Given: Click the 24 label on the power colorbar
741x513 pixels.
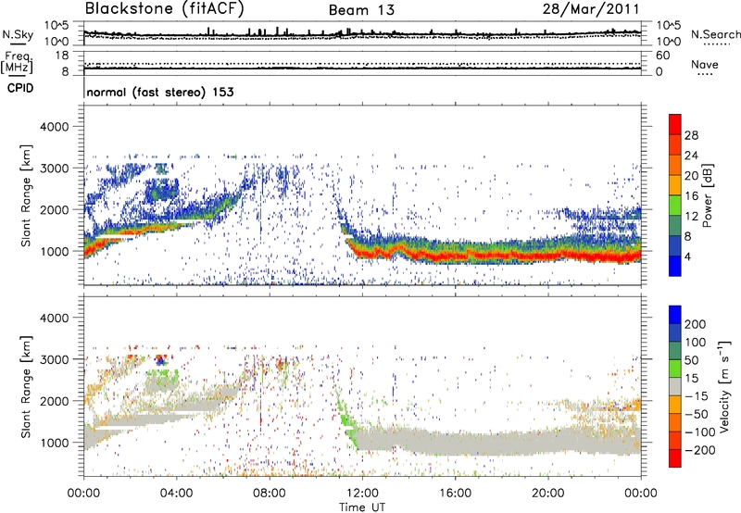Looking at the screenshot, I should tap(691, 156).
